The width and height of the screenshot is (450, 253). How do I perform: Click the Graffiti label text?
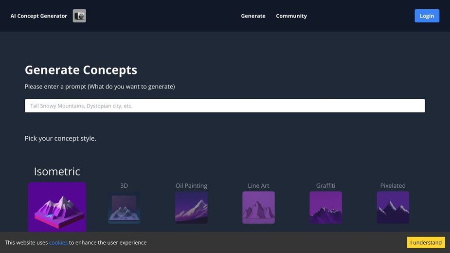click(x=325, y=185)
